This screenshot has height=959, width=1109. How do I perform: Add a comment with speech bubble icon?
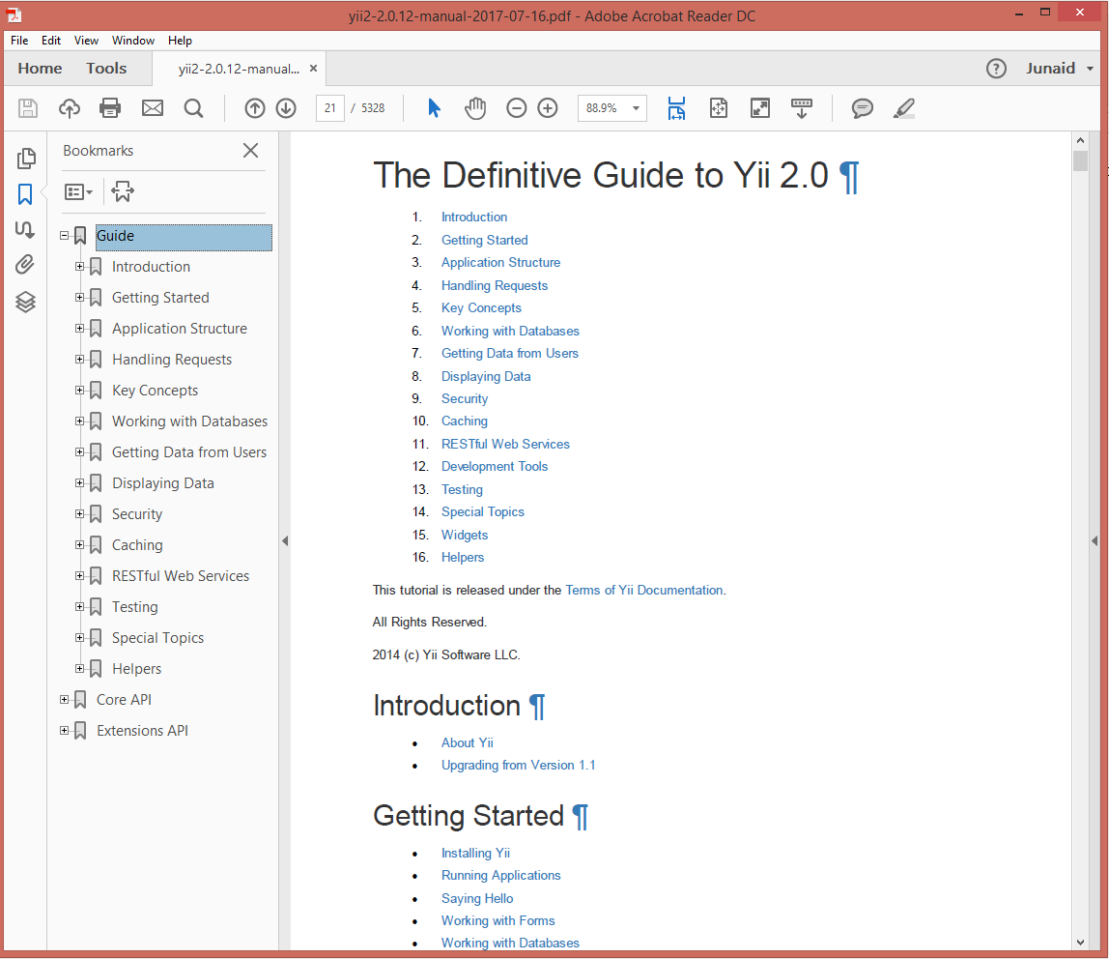862,108
